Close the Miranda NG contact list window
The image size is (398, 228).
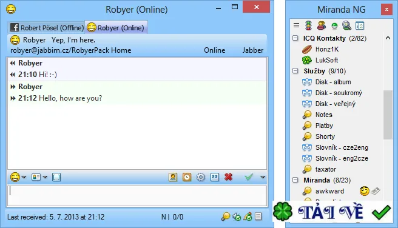(386, 9)
